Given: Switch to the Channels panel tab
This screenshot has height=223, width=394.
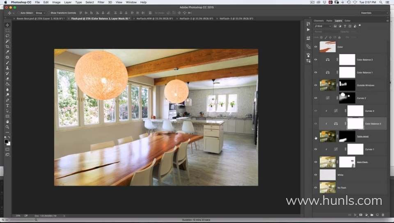Looking at the screenshot, I should coord(318,21).
